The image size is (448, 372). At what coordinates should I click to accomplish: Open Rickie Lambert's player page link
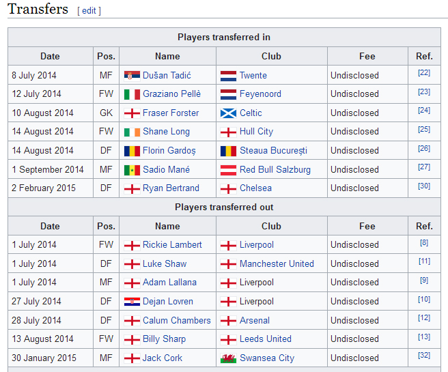click(172, 245)
